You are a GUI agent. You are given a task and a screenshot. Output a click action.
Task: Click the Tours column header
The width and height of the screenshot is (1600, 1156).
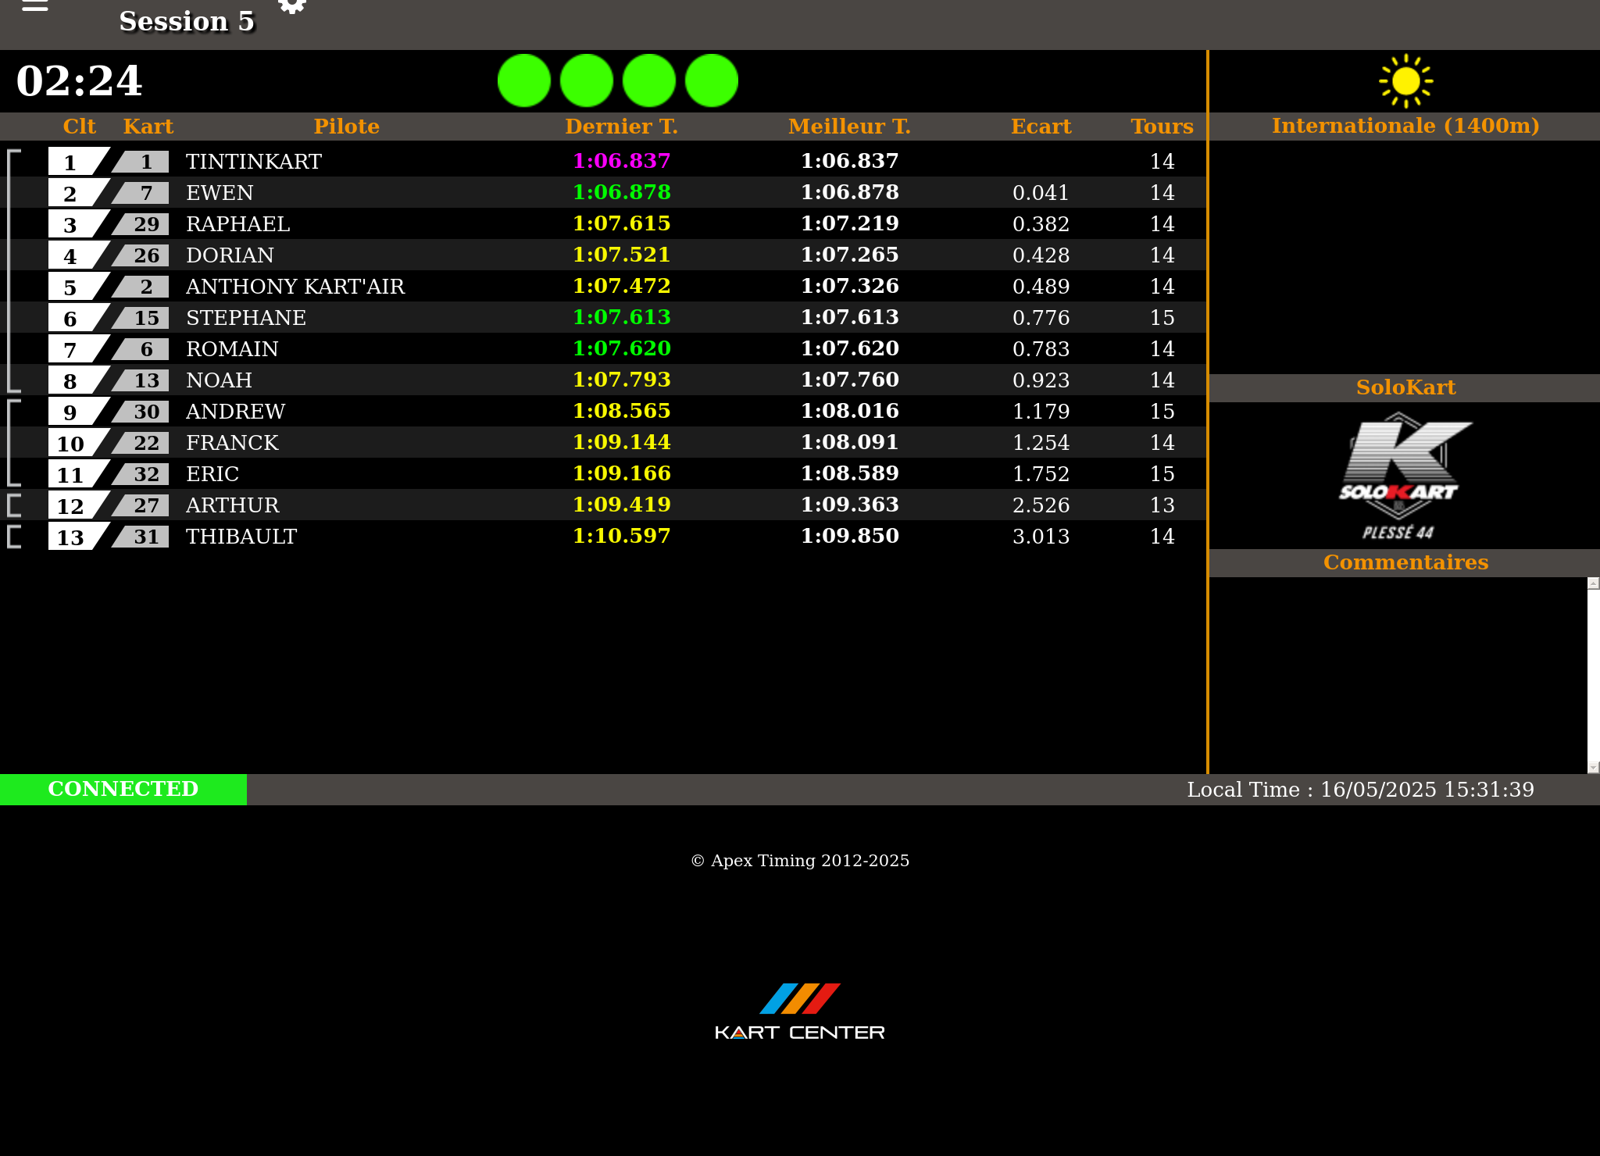pyautogui.click(x=1162, y=127)
